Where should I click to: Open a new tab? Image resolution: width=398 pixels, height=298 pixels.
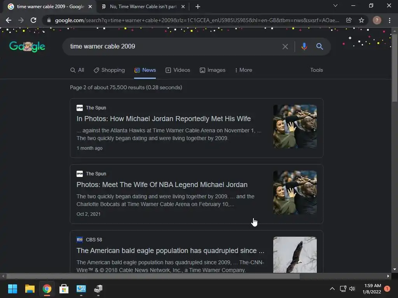198,7
